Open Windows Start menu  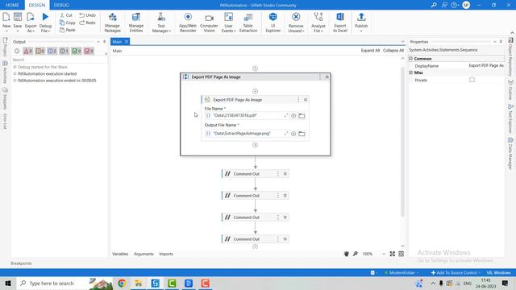8,283
